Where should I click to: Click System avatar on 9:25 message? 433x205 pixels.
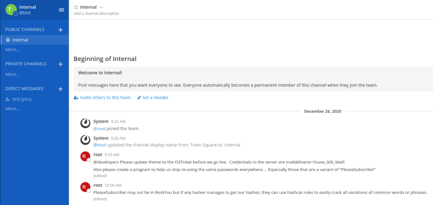point(85,124)
